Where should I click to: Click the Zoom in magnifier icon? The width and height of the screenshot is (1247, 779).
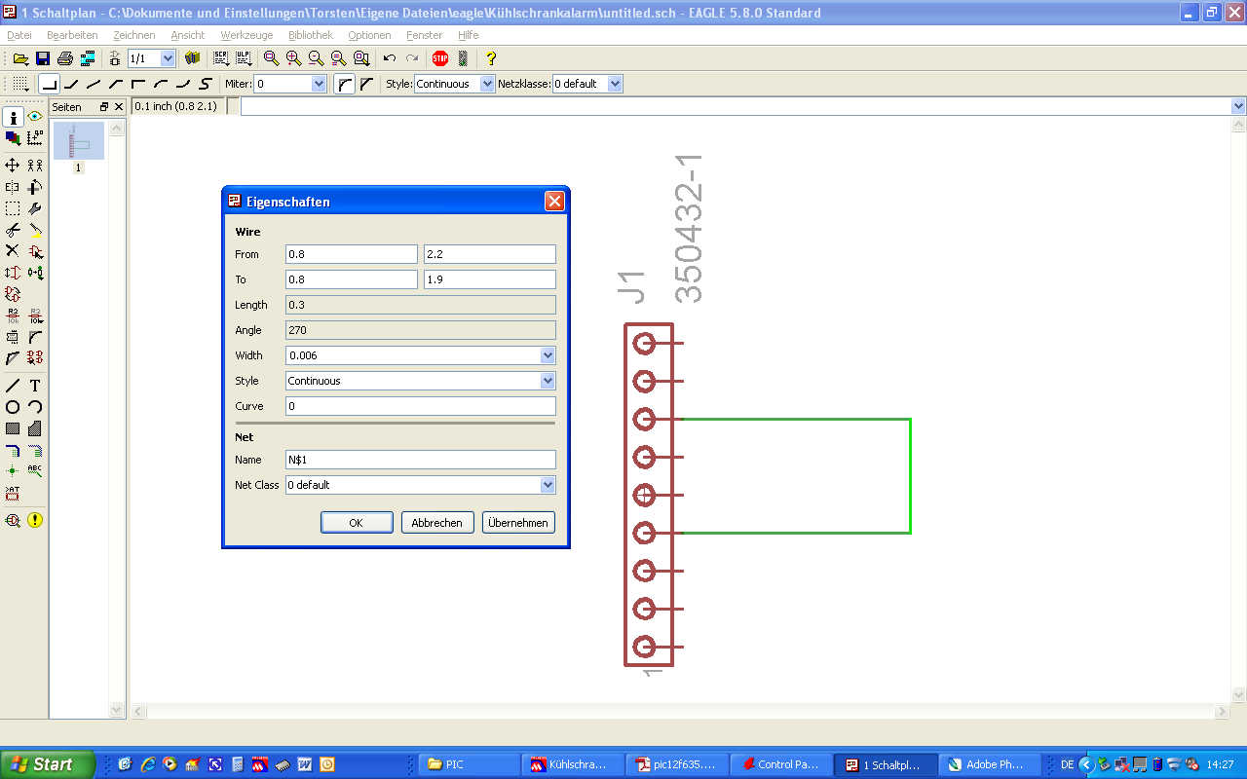pos(293,58)
